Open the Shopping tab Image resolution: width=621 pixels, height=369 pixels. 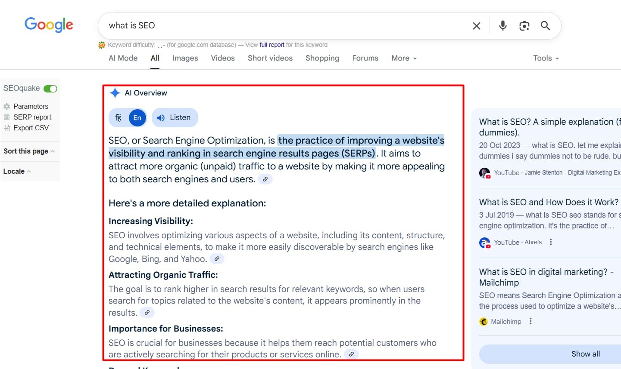tap(322, 58)
